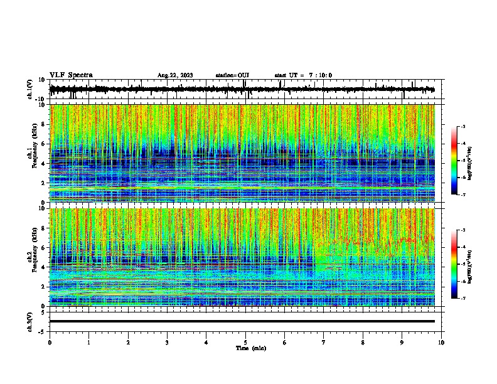Click time axis tick label "8"

coord(363,343)
